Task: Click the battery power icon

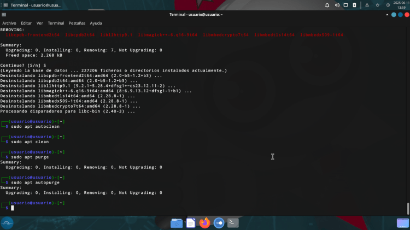Action: click(x=355, y=5)
